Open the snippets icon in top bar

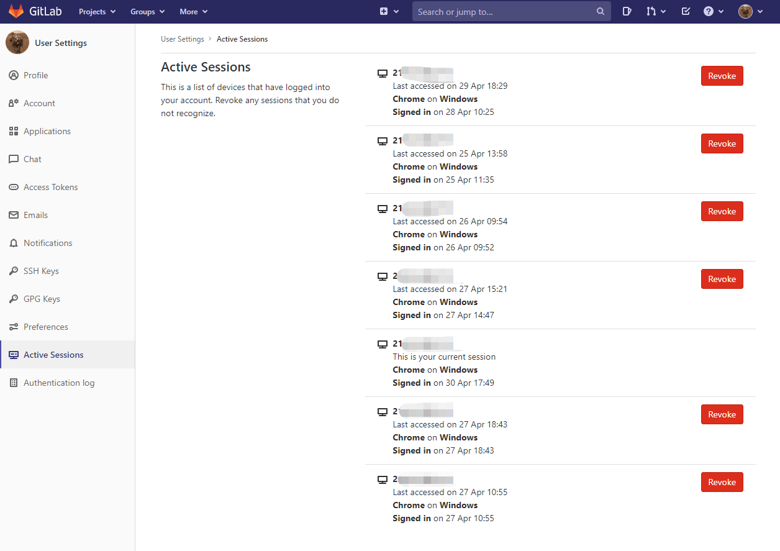[x=627, y=11]
